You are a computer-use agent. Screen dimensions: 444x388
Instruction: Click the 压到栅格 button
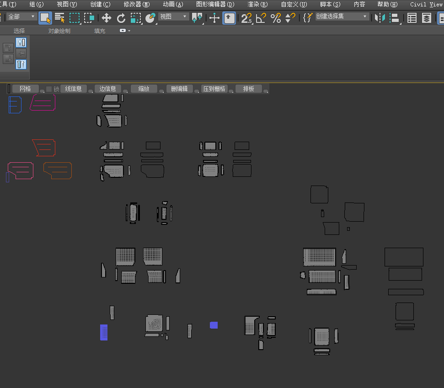(x=214, y=89)
